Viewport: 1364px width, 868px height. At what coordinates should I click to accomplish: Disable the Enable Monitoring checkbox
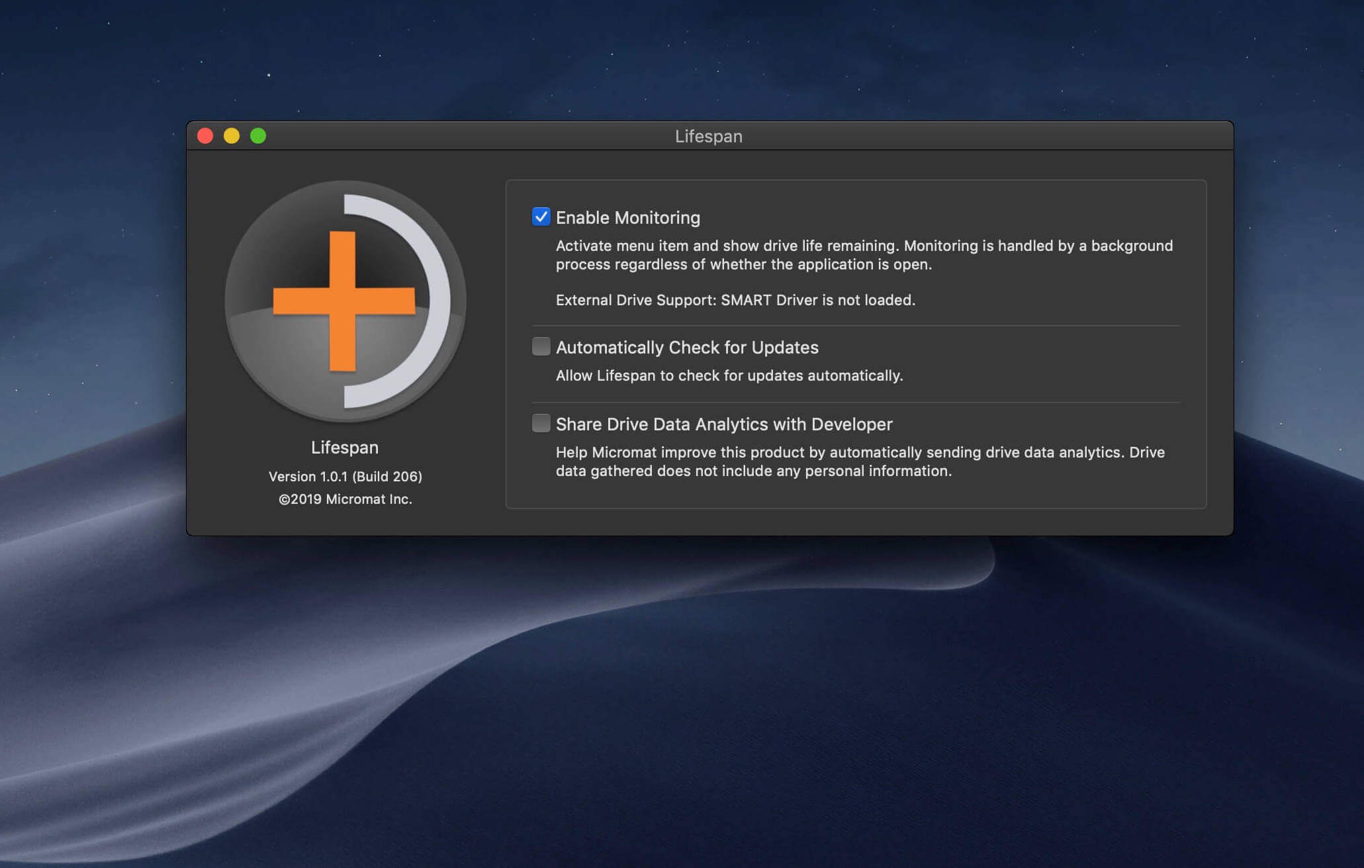[541, 217]
